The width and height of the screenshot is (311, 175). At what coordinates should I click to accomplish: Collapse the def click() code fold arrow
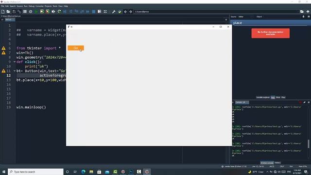tap(15, 62)
